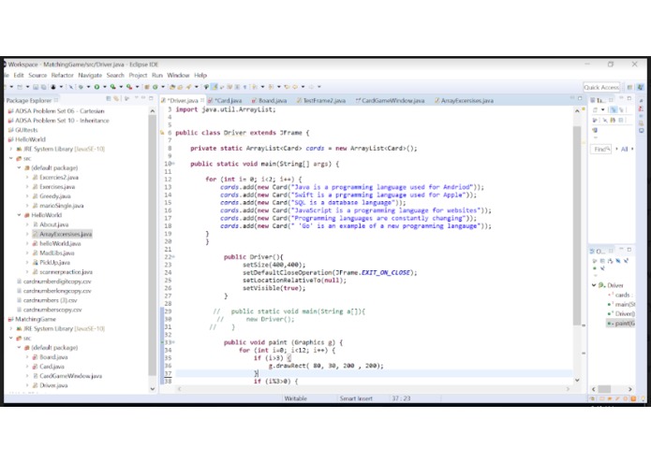Click the Search flashlight toolbar icon
Viewport: 651px width, 462px height.
click(189, 87)
